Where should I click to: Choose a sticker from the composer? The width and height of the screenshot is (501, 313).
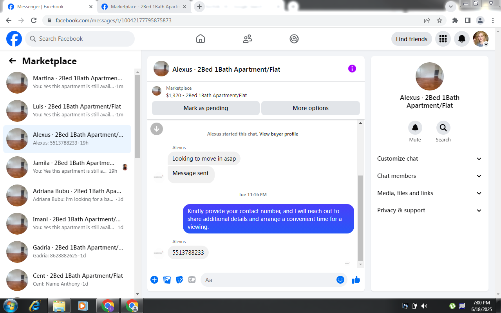(x=179, y=280)
